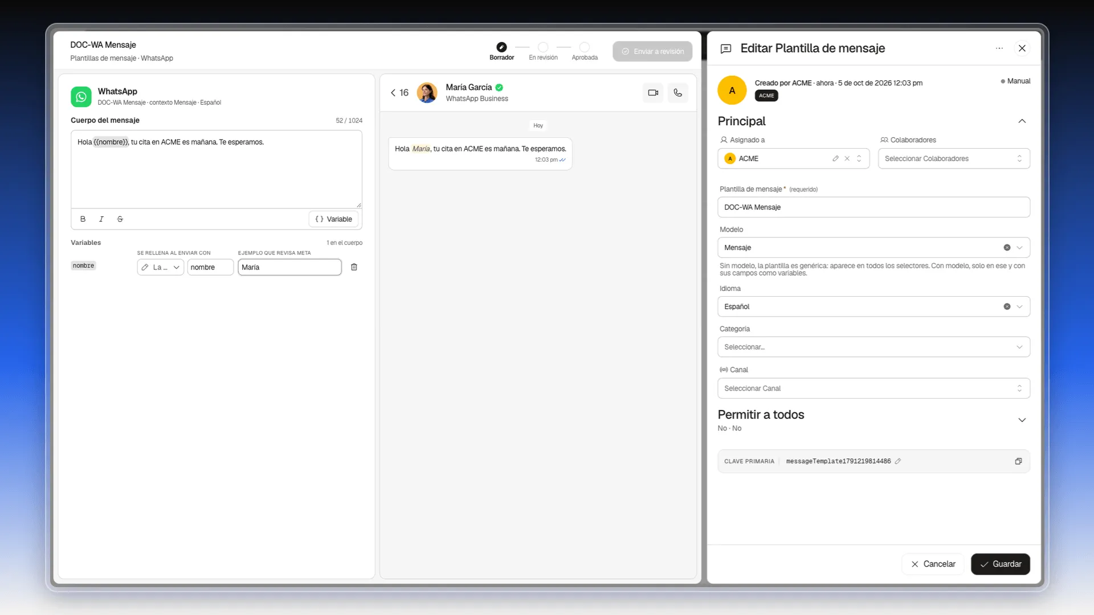This screenshot has width=1094, height=615.
Task: Start video call in chat preview
Action: [x=653, y=92]
